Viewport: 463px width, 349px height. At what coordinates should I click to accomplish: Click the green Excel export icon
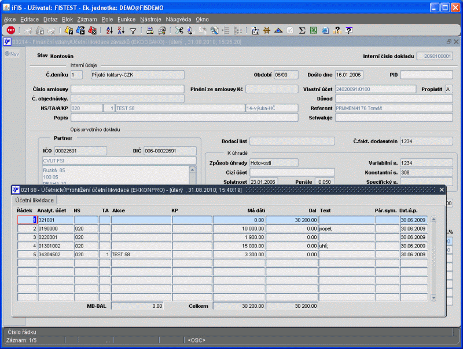[x=313, y=30]
